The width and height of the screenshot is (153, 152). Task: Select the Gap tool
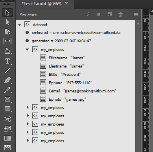[x=7, y=41]
